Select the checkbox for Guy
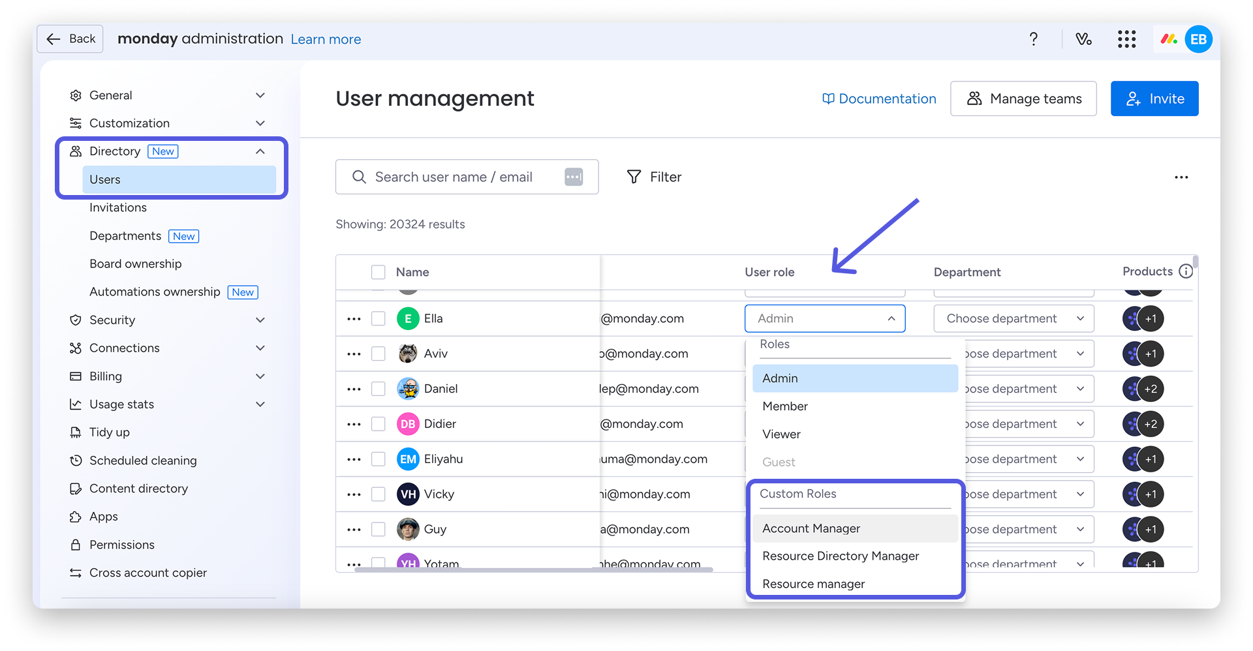 click(378, 529)
